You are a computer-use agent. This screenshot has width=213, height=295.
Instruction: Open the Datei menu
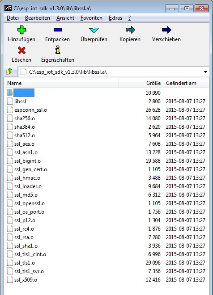[x=13, y=18]
